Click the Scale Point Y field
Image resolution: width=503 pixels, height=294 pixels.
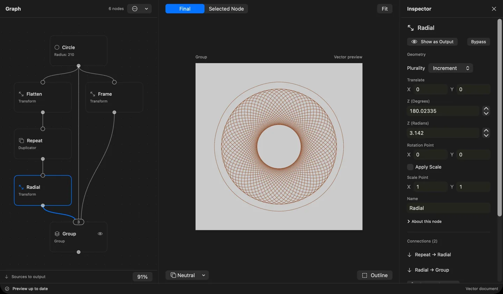click(x=474, y=187)
